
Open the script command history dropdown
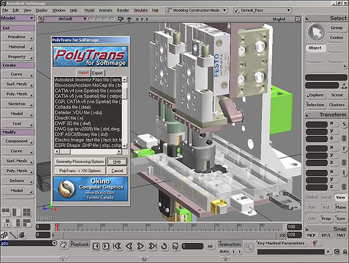(54, 243)
